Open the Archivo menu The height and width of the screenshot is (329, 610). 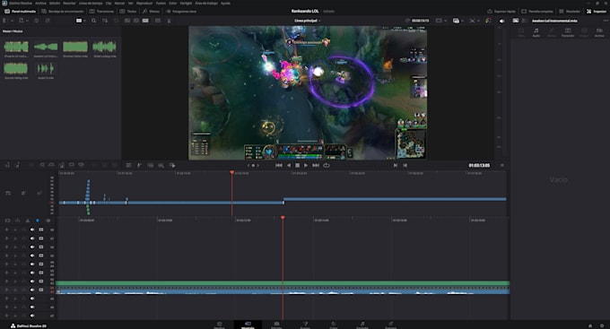click(40, 3)
